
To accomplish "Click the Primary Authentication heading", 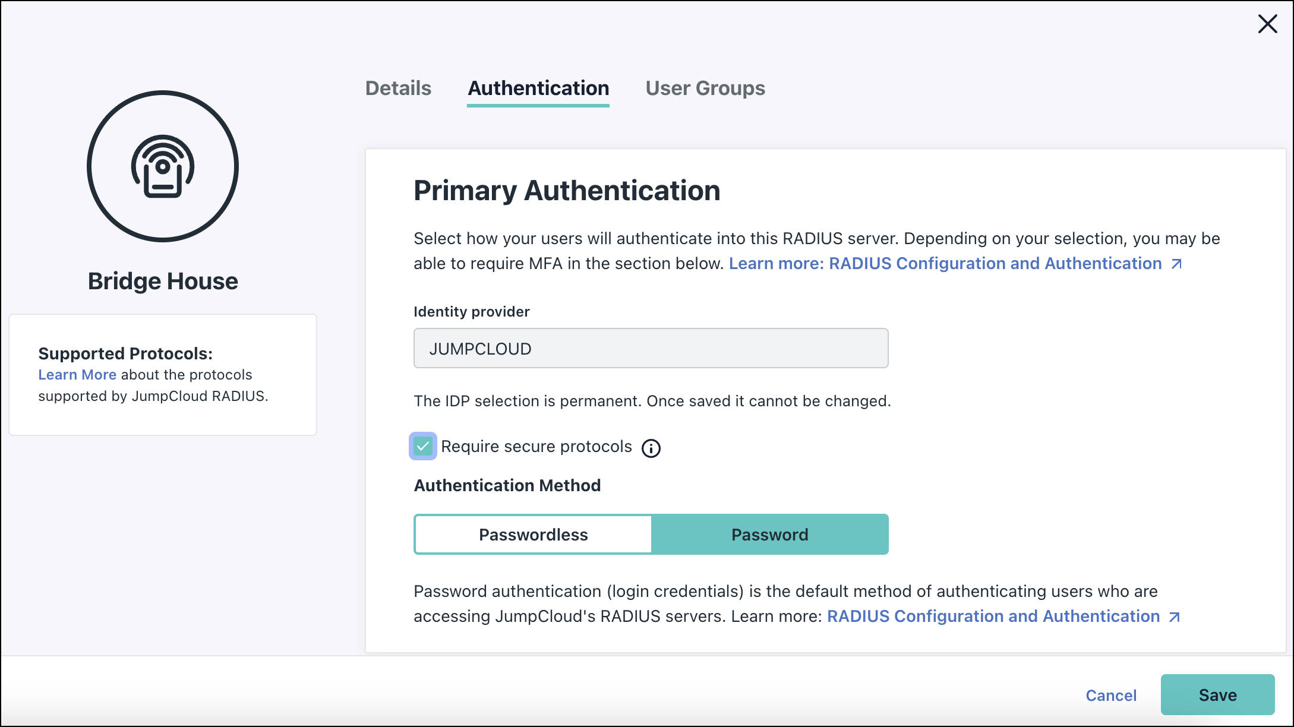I will pyautogui.click(x=567, y=191).
